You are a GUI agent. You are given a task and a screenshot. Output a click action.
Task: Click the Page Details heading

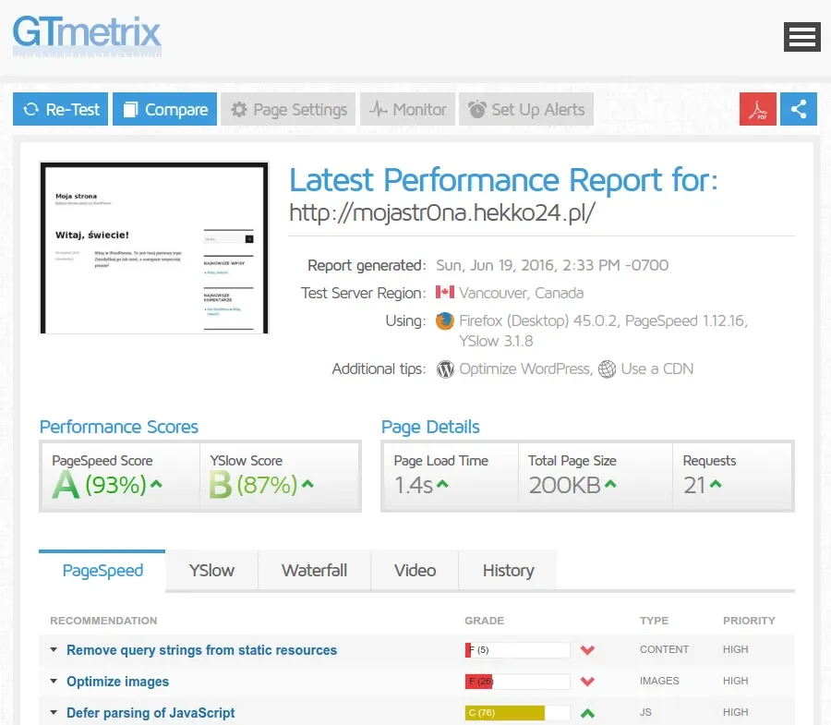pyautogui.click(x=430, y=428)
